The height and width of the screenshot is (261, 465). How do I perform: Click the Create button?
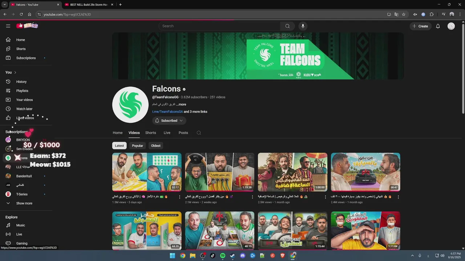(420, 26)
